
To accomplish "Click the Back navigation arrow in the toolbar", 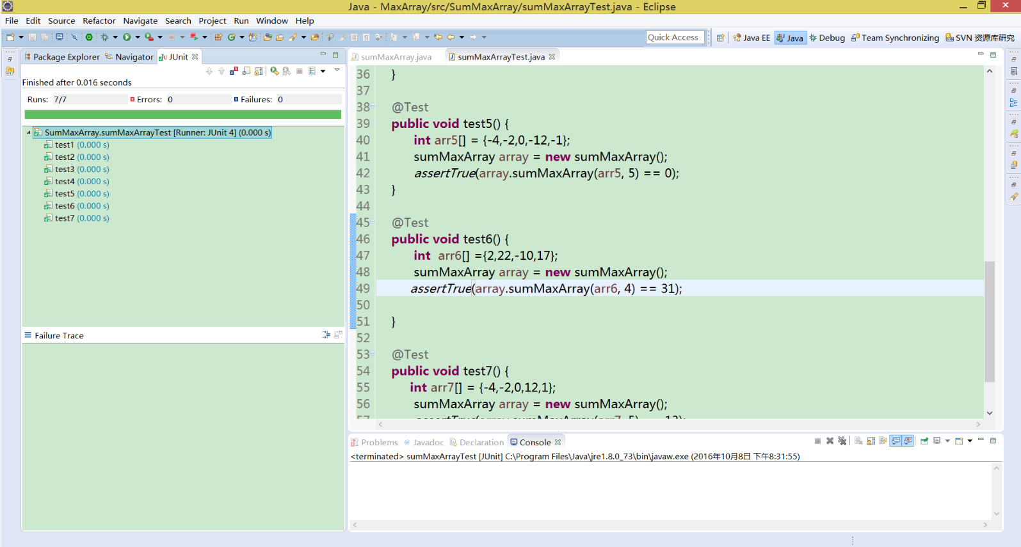I will (x=451, y=37).
